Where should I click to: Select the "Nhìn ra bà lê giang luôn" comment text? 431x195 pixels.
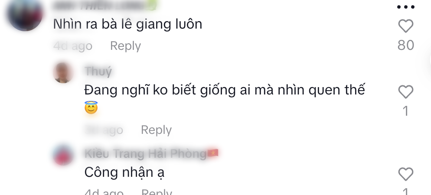pyautogui.click(x=127, y=24)
